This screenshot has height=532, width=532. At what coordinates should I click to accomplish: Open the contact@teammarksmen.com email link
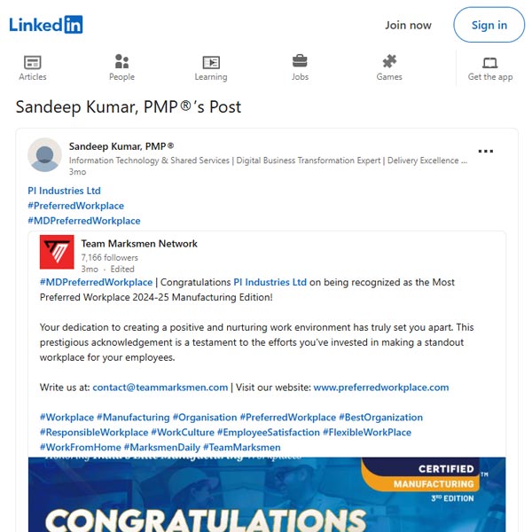click(x=160, y=387)
